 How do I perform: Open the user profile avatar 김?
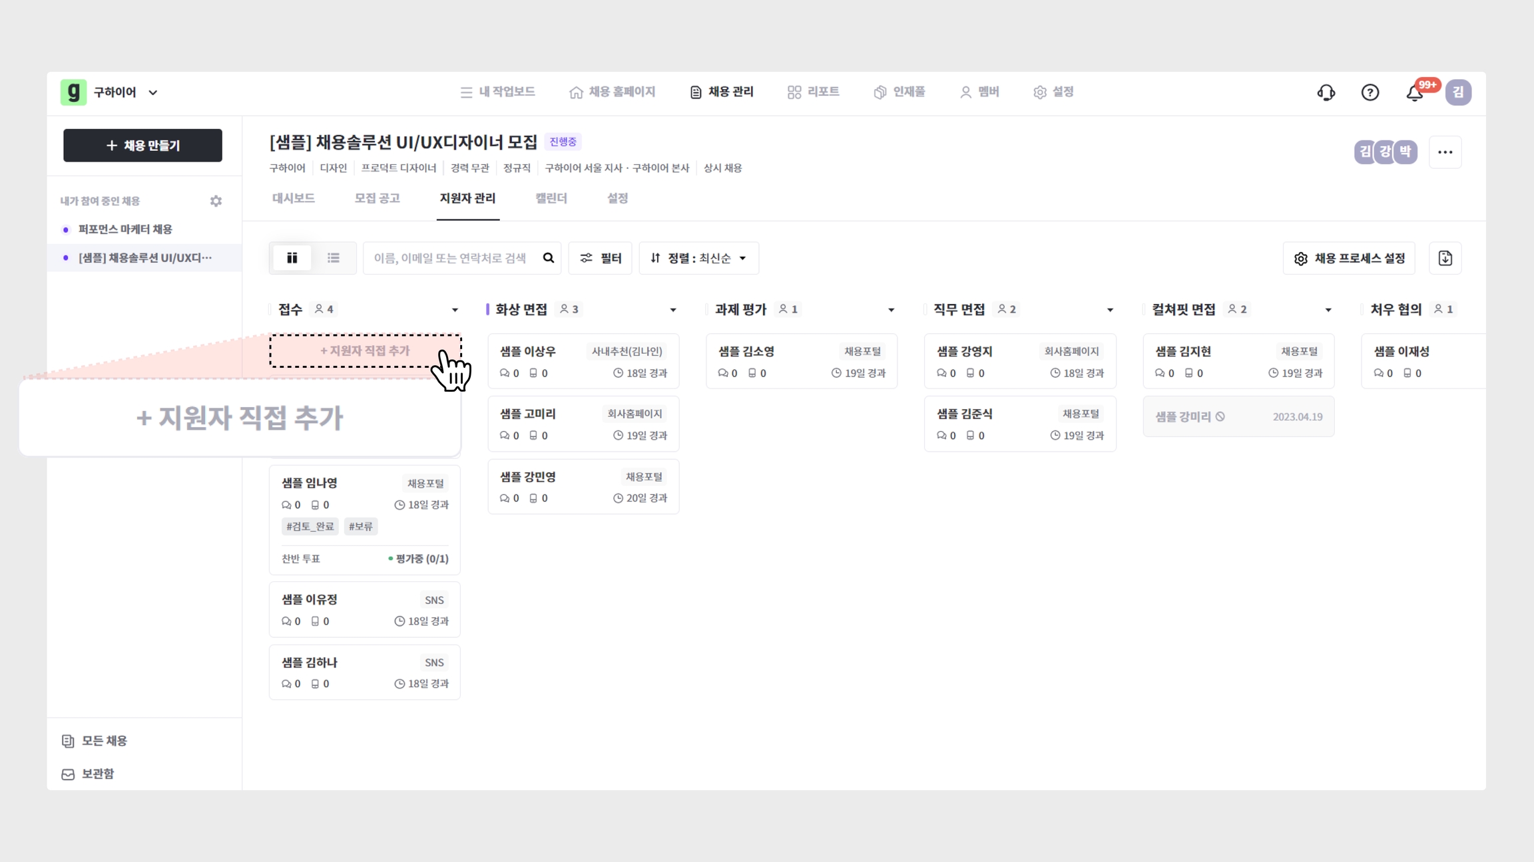click(x=1458, y=92)
